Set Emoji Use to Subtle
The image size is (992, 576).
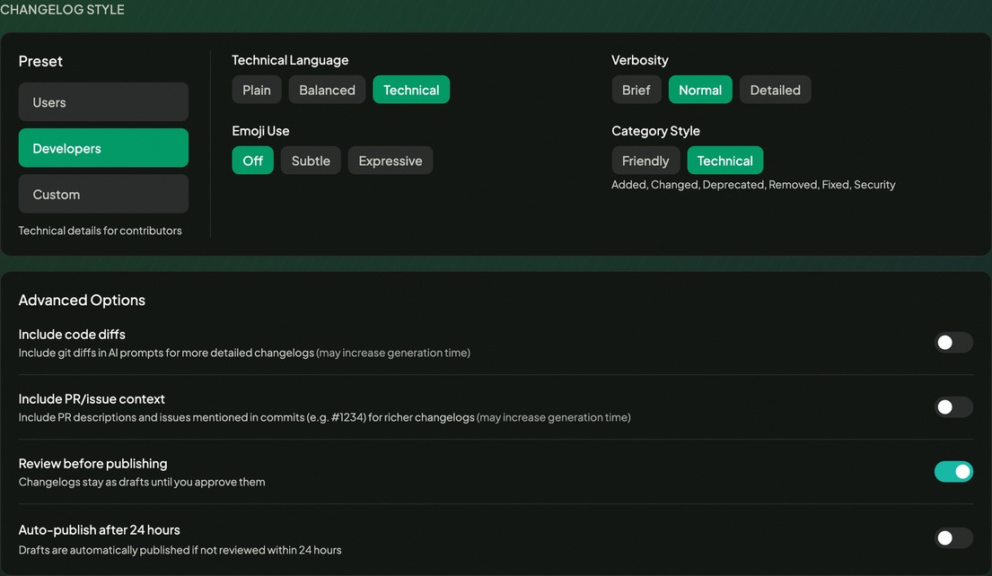pyautogui.click(x=311, y=160)
